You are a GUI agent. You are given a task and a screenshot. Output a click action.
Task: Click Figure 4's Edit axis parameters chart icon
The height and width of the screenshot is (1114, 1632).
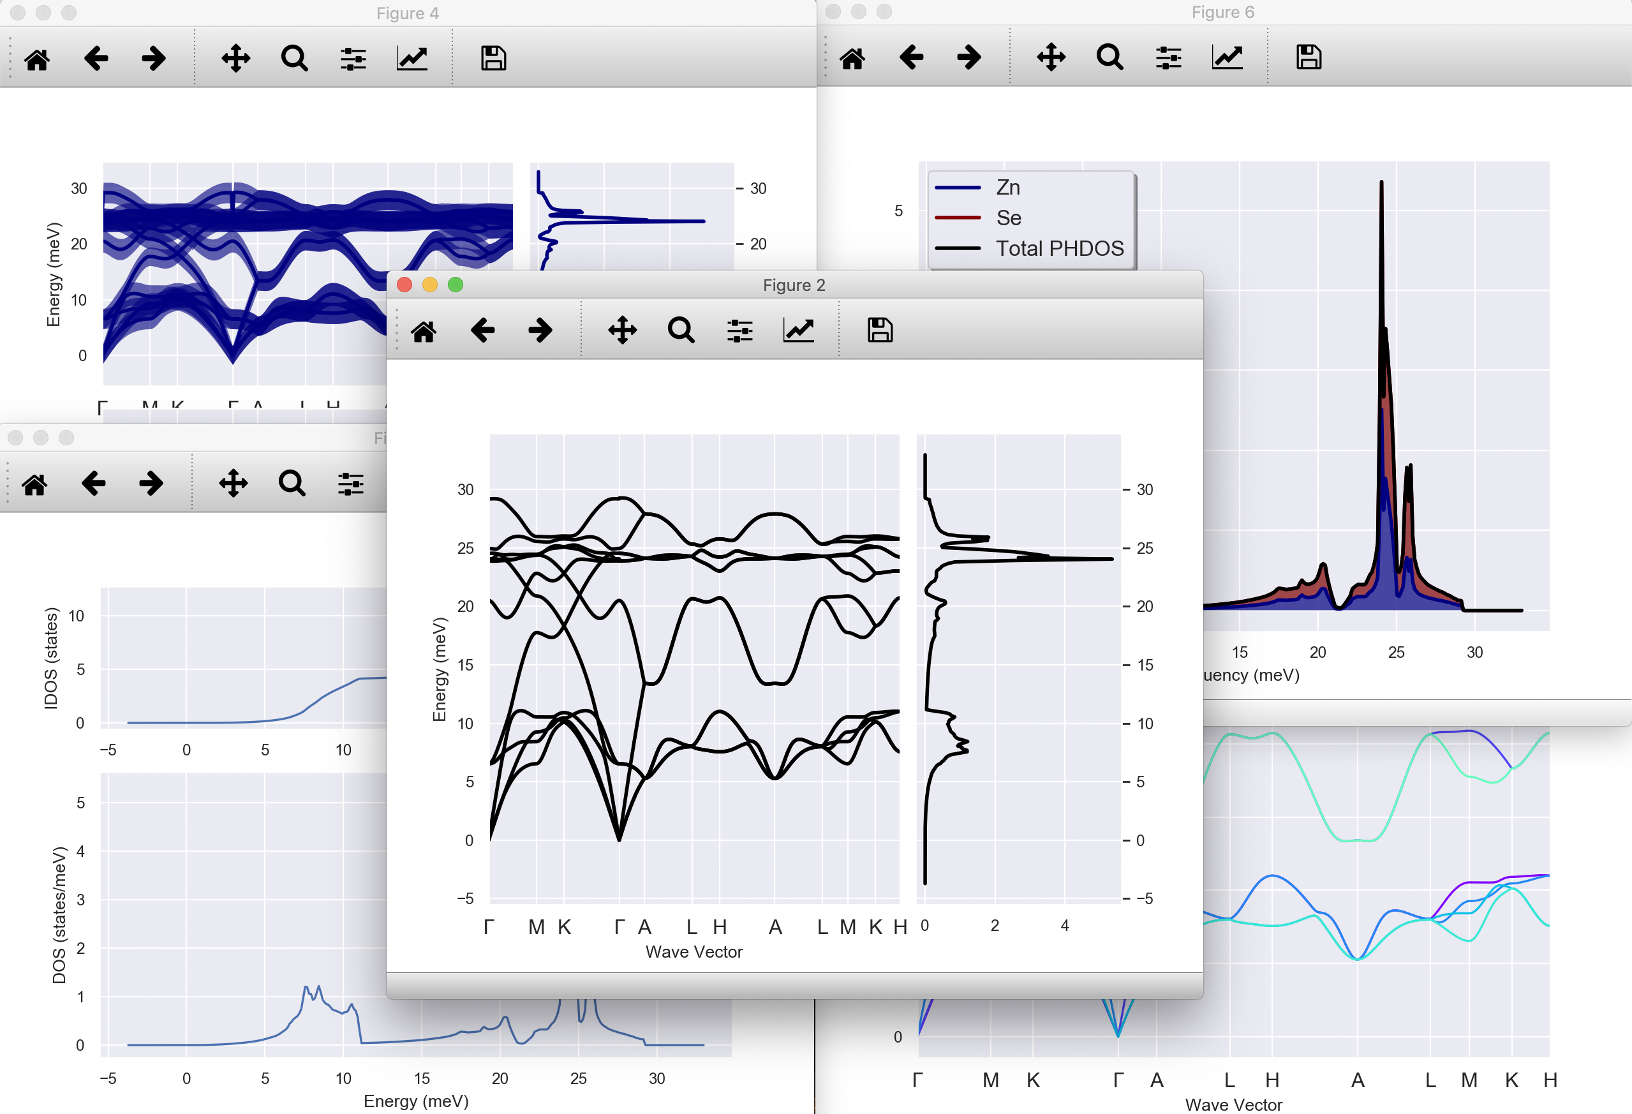[x=412, y=58]
